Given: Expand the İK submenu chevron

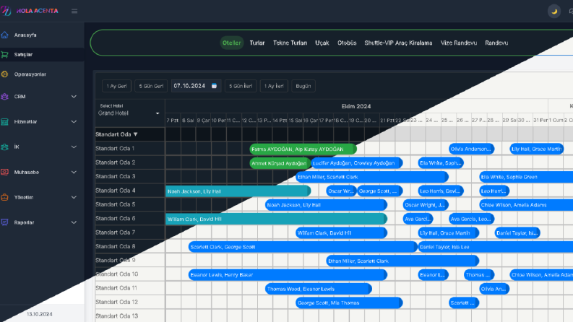Looking at the screenshot, I should tap(74, 147).
